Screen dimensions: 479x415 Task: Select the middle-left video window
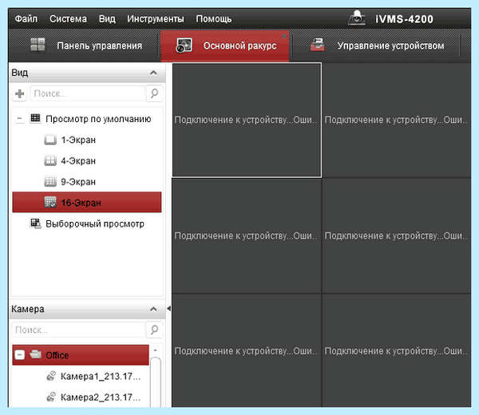click(x=247, y=235)
